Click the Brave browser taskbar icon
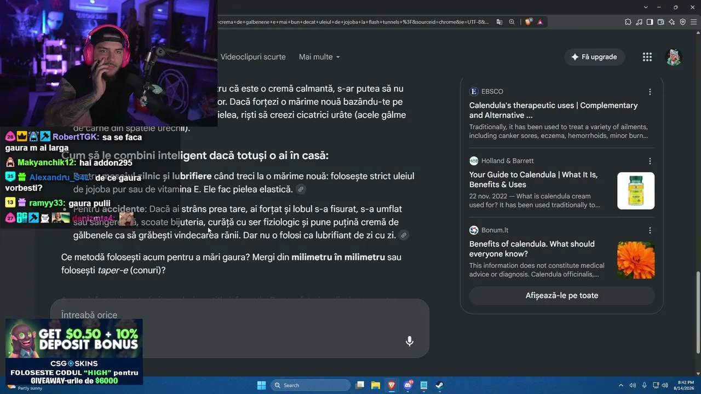The width and height of the screenshot is (701, 394). (392, 385)
